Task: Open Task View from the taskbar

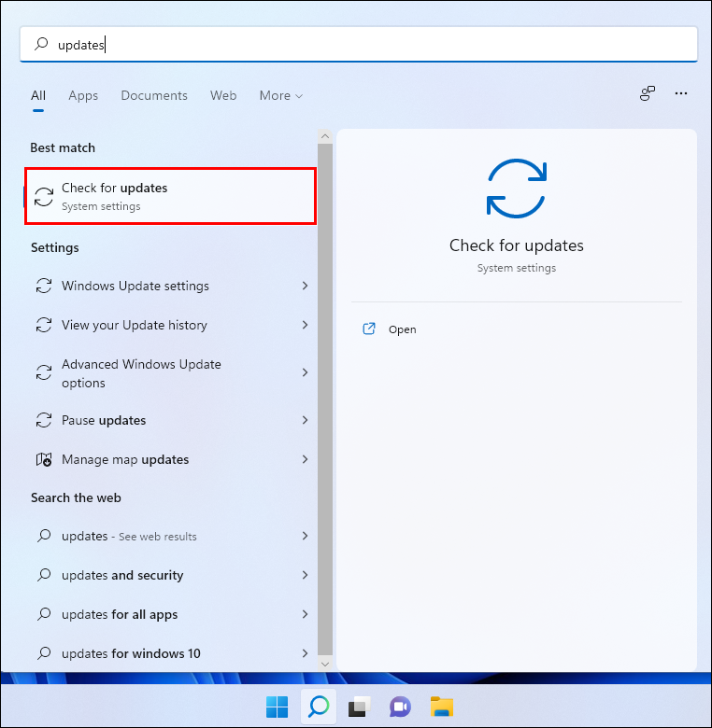Action: pos(360,707)
